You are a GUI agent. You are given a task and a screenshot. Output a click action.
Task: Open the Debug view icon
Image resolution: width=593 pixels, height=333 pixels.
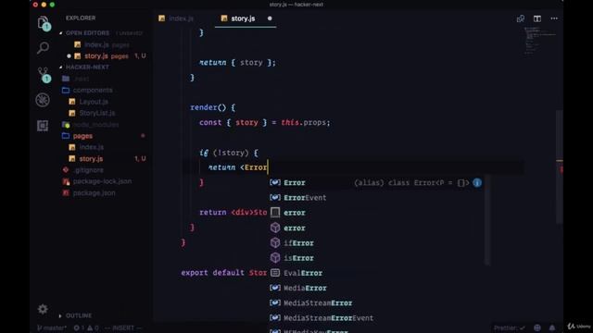pyautogui.click(x=43, y=100)
